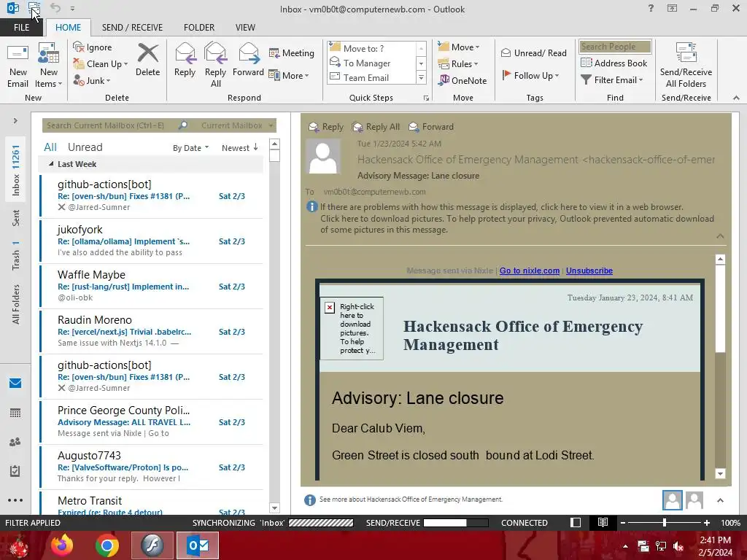Screen dimensions: 747x560
Task: Click the Search Current Mailbox field
Action: click(x=110, y=125)
